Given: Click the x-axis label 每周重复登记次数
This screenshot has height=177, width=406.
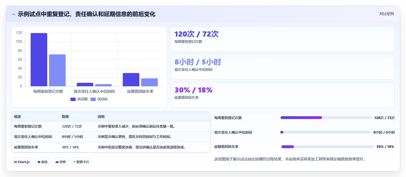Looking at the screenshot, I should click(48, 91).
